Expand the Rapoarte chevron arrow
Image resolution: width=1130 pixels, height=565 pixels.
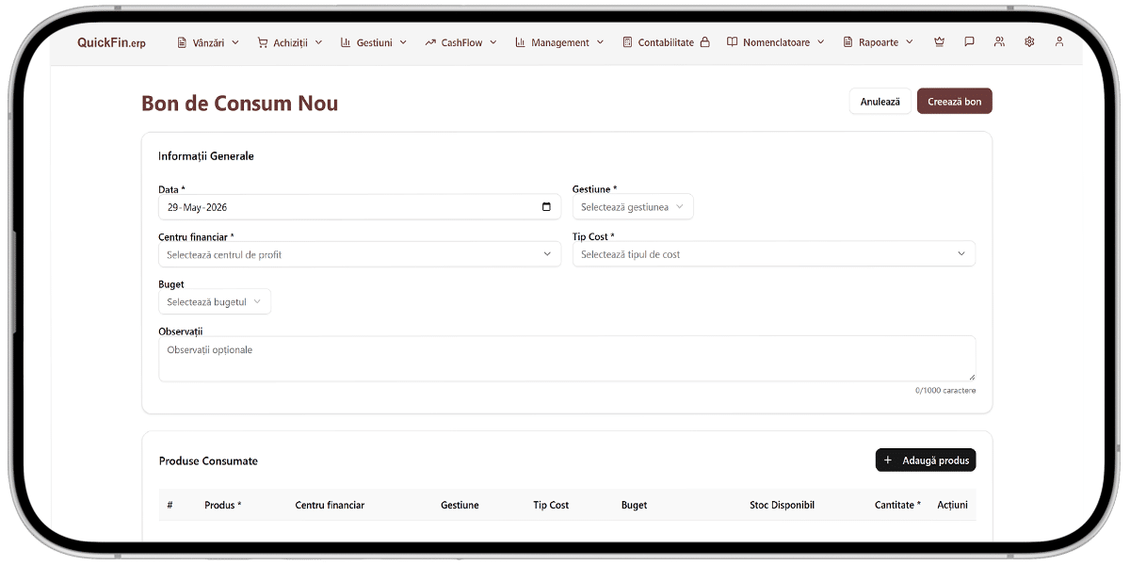[x=910, y=42]
